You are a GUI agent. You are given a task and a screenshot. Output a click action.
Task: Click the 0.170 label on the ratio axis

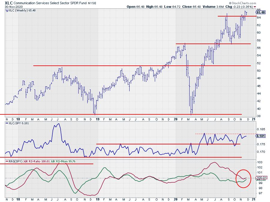(x=261, y=152)
